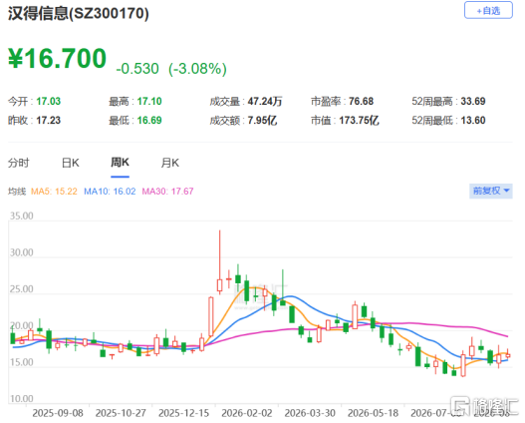Click the 10.00 price axis label
Image resolution: width=525 pixels, height=423 pixels.
(22, 399)
